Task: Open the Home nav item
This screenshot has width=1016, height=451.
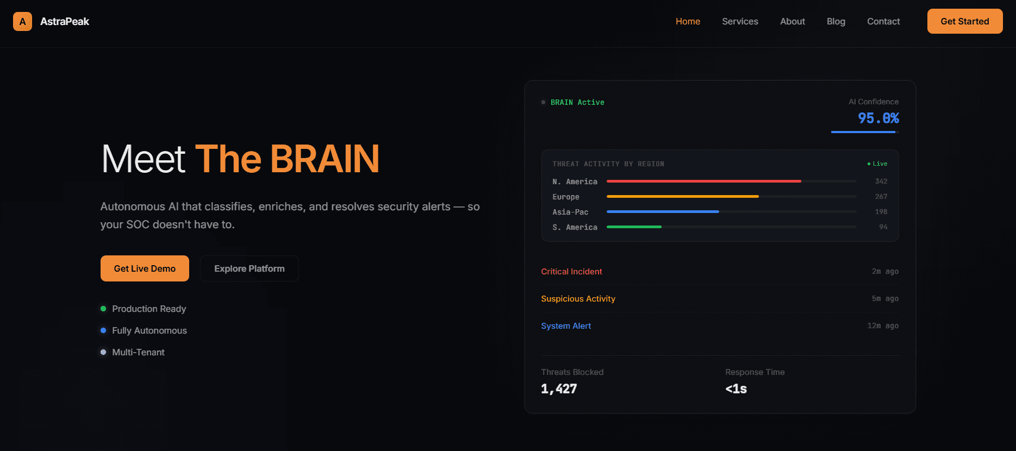Action: click(688, 22)
